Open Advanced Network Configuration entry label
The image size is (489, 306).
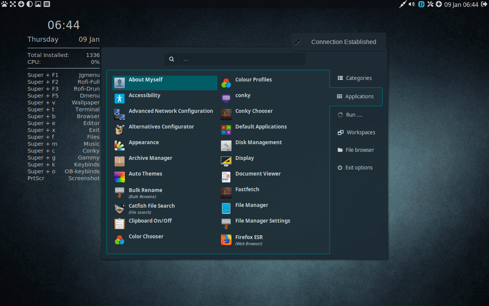[171, 111]
